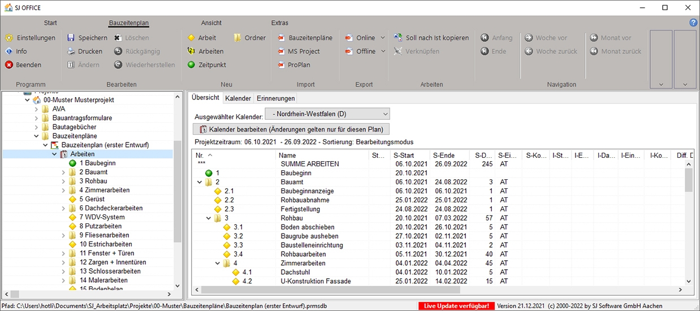Import from MS Project
The height and width of the screenshot is (311, 700).
299,51
